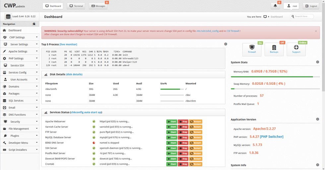
Task: Click the gear icon beside Top 5 Process
Action: [x=226, y=44]
